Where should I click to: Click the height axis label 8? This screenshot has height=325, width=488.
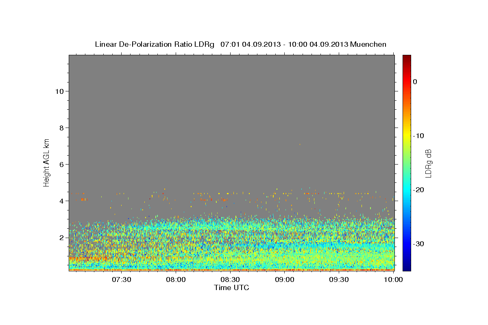[x=62, y=128]
